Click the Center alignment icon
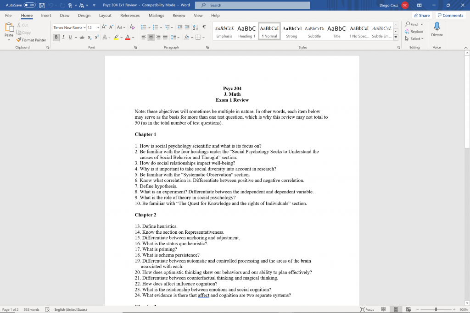This screenshot has width=470, height=313. pos(151,37)
